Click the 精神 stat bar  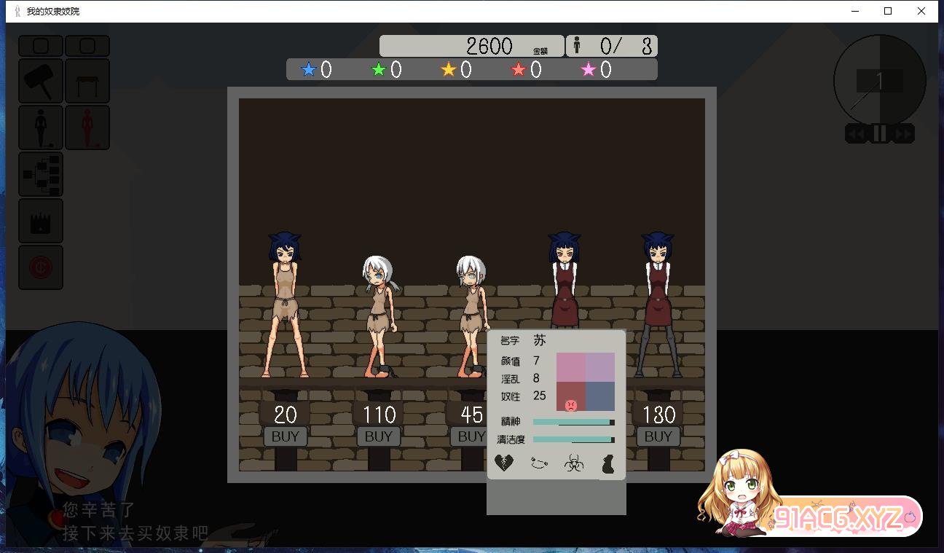pyautogui.click(x=573, y=422)
